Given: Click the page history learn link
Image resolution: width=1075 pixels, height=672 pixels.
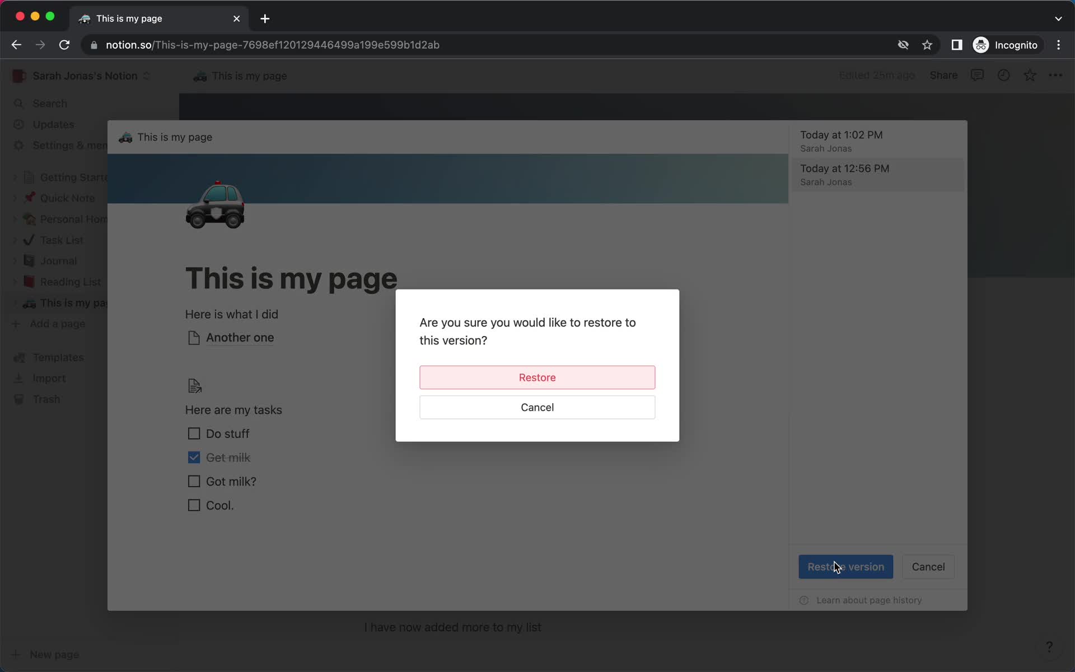Looking at the screenshot, I should pos(869,600).
